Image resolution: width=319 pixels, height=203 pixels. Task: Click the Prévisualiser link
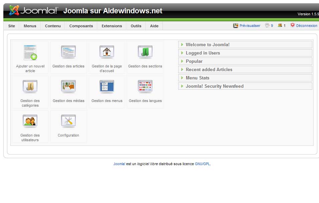pos(250,26)
